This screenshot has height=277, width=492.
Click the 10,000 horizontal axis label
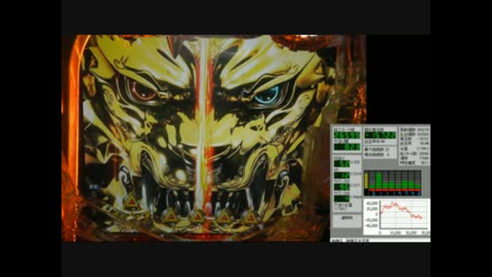[x=395, y=233]
